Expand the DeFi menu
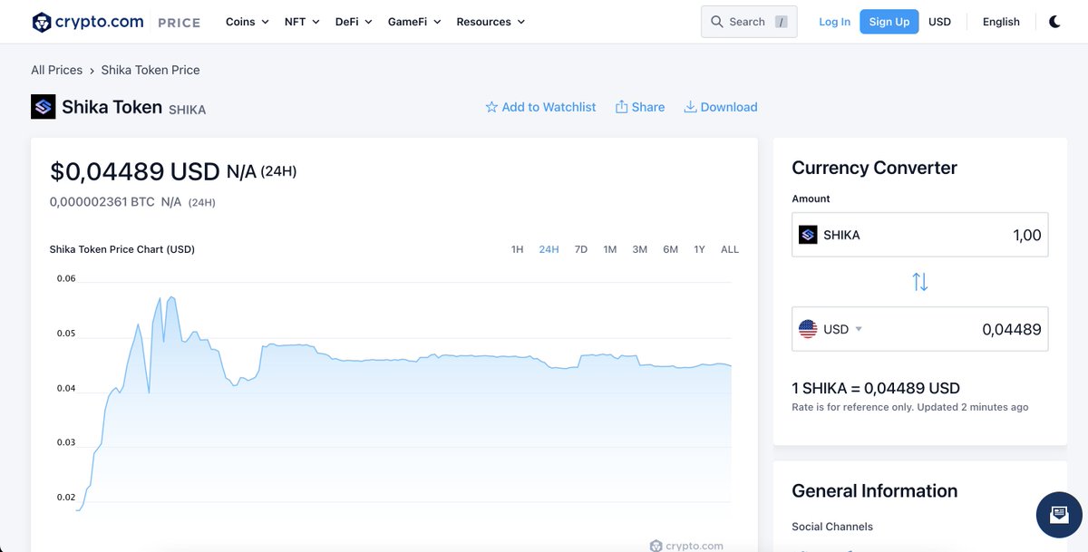Screen dimensions: 1088x552 pyautogui.click(x=354, y=22)
